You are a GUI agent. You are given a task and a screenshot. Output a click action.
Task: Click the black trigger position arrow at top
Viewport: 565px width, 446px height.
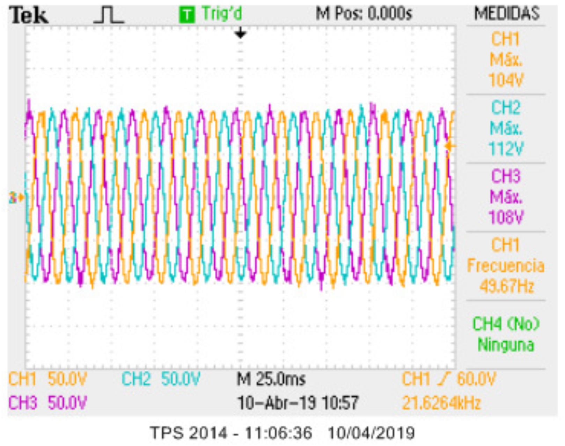(240, 33)
